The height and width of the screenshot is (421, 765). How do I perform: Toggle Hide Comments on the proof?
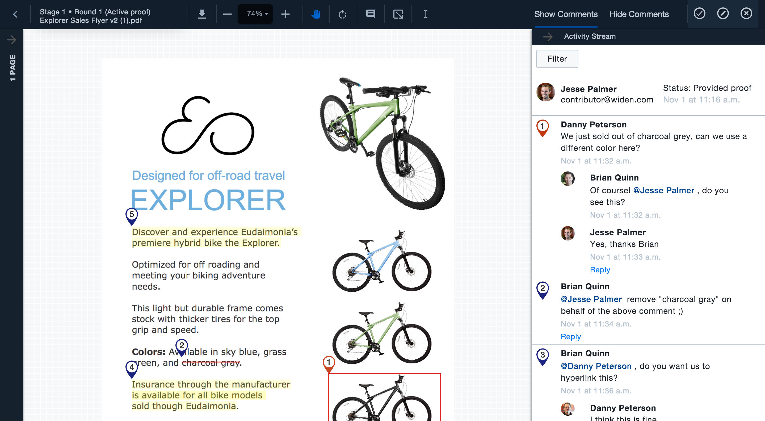tap(639, 14)
